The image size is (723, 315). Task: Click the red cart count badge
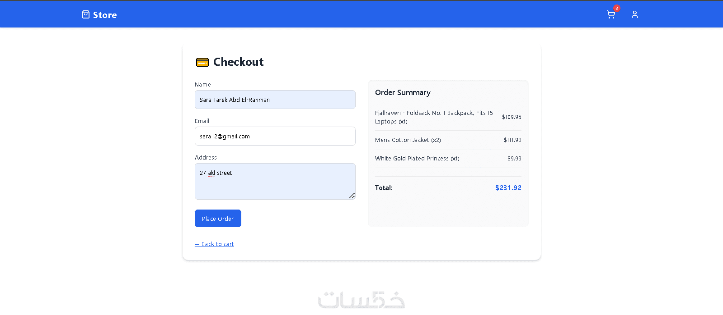pyautogui.click(x=617, y=8)
